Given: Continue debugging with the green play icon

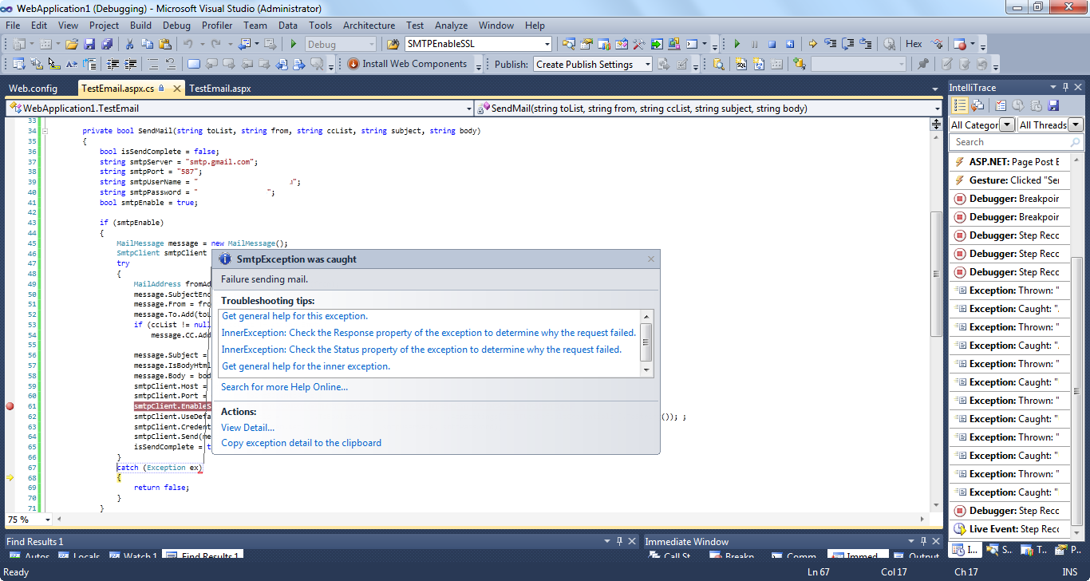Looking at the screenshot, I should pyautogui.click(x=737, y=44).
